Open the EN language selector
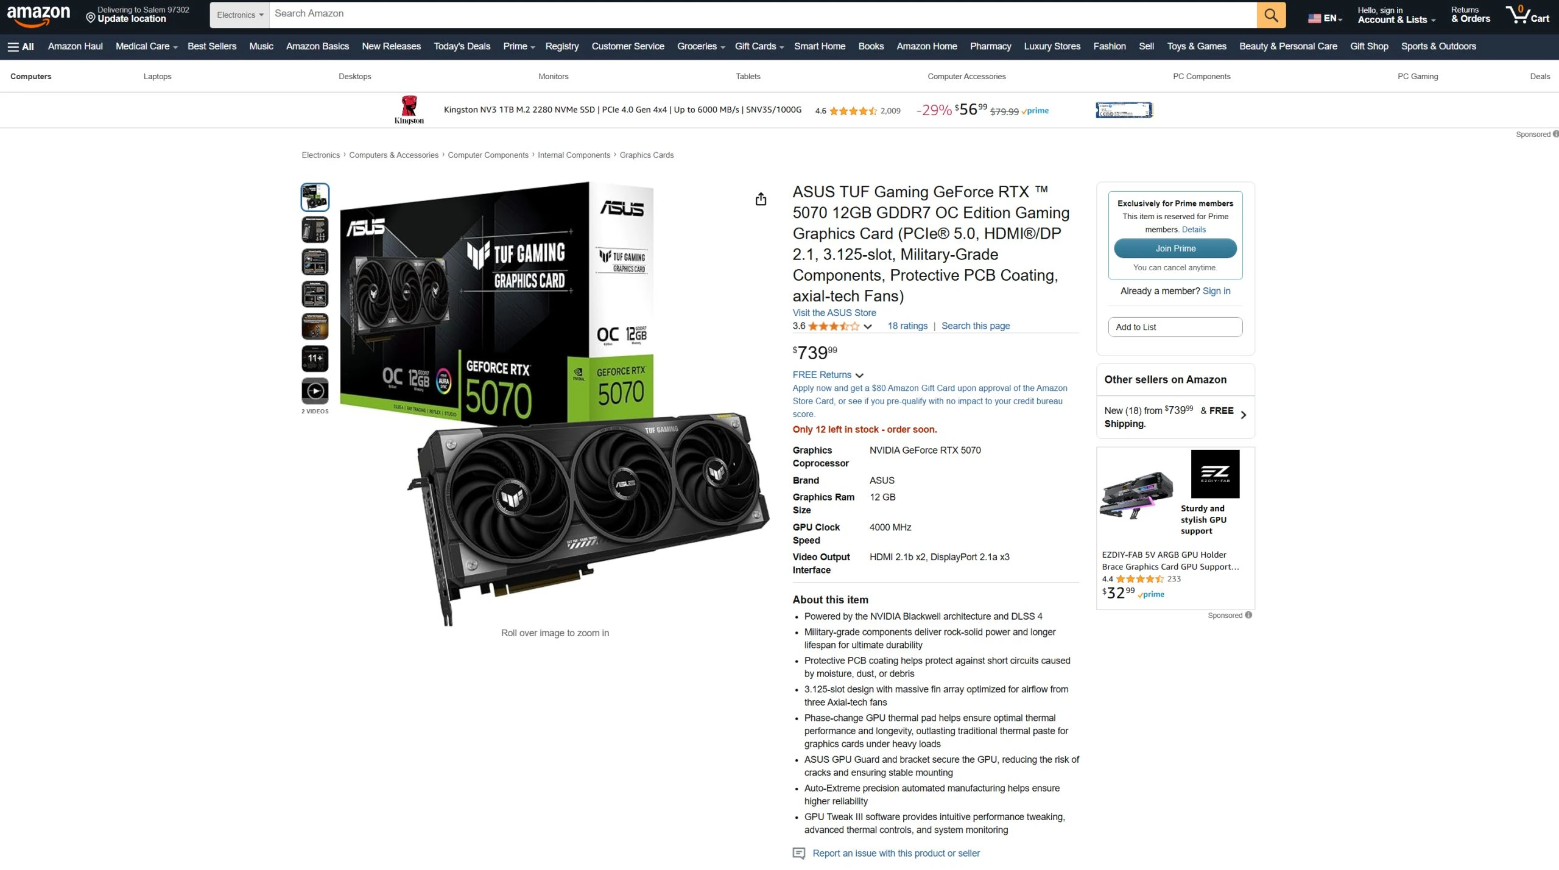The image size is (1559, 870). [x=1325, y=18]
